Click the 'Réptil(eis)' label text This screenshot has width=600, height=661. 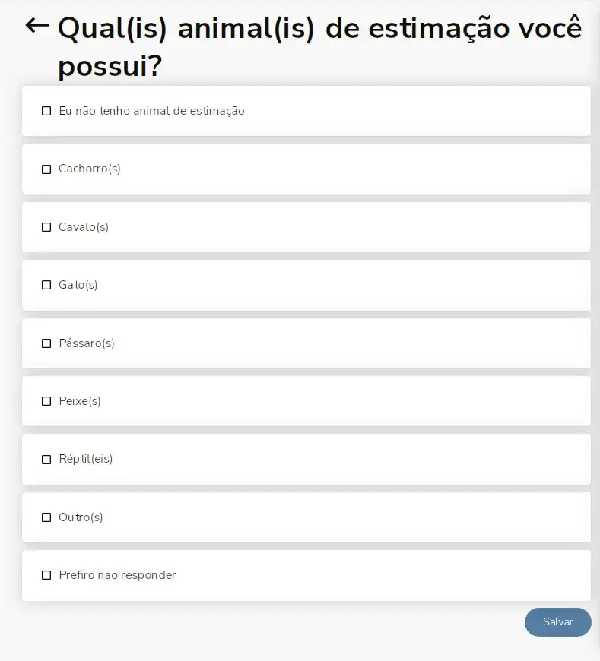click(x=86, y=459)
